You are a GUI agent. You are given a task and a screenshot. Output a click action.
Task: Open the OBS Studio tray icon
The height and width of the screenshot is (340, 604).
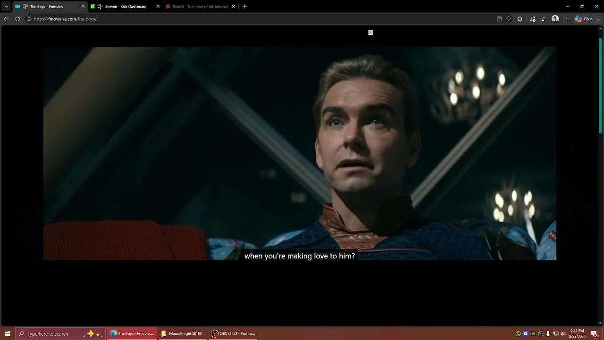(541, 334)
